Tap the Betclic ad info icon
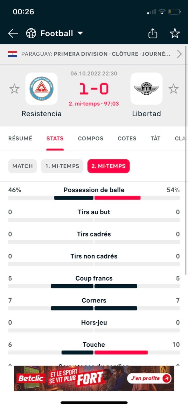188x408 pixels. pos(18,387)
